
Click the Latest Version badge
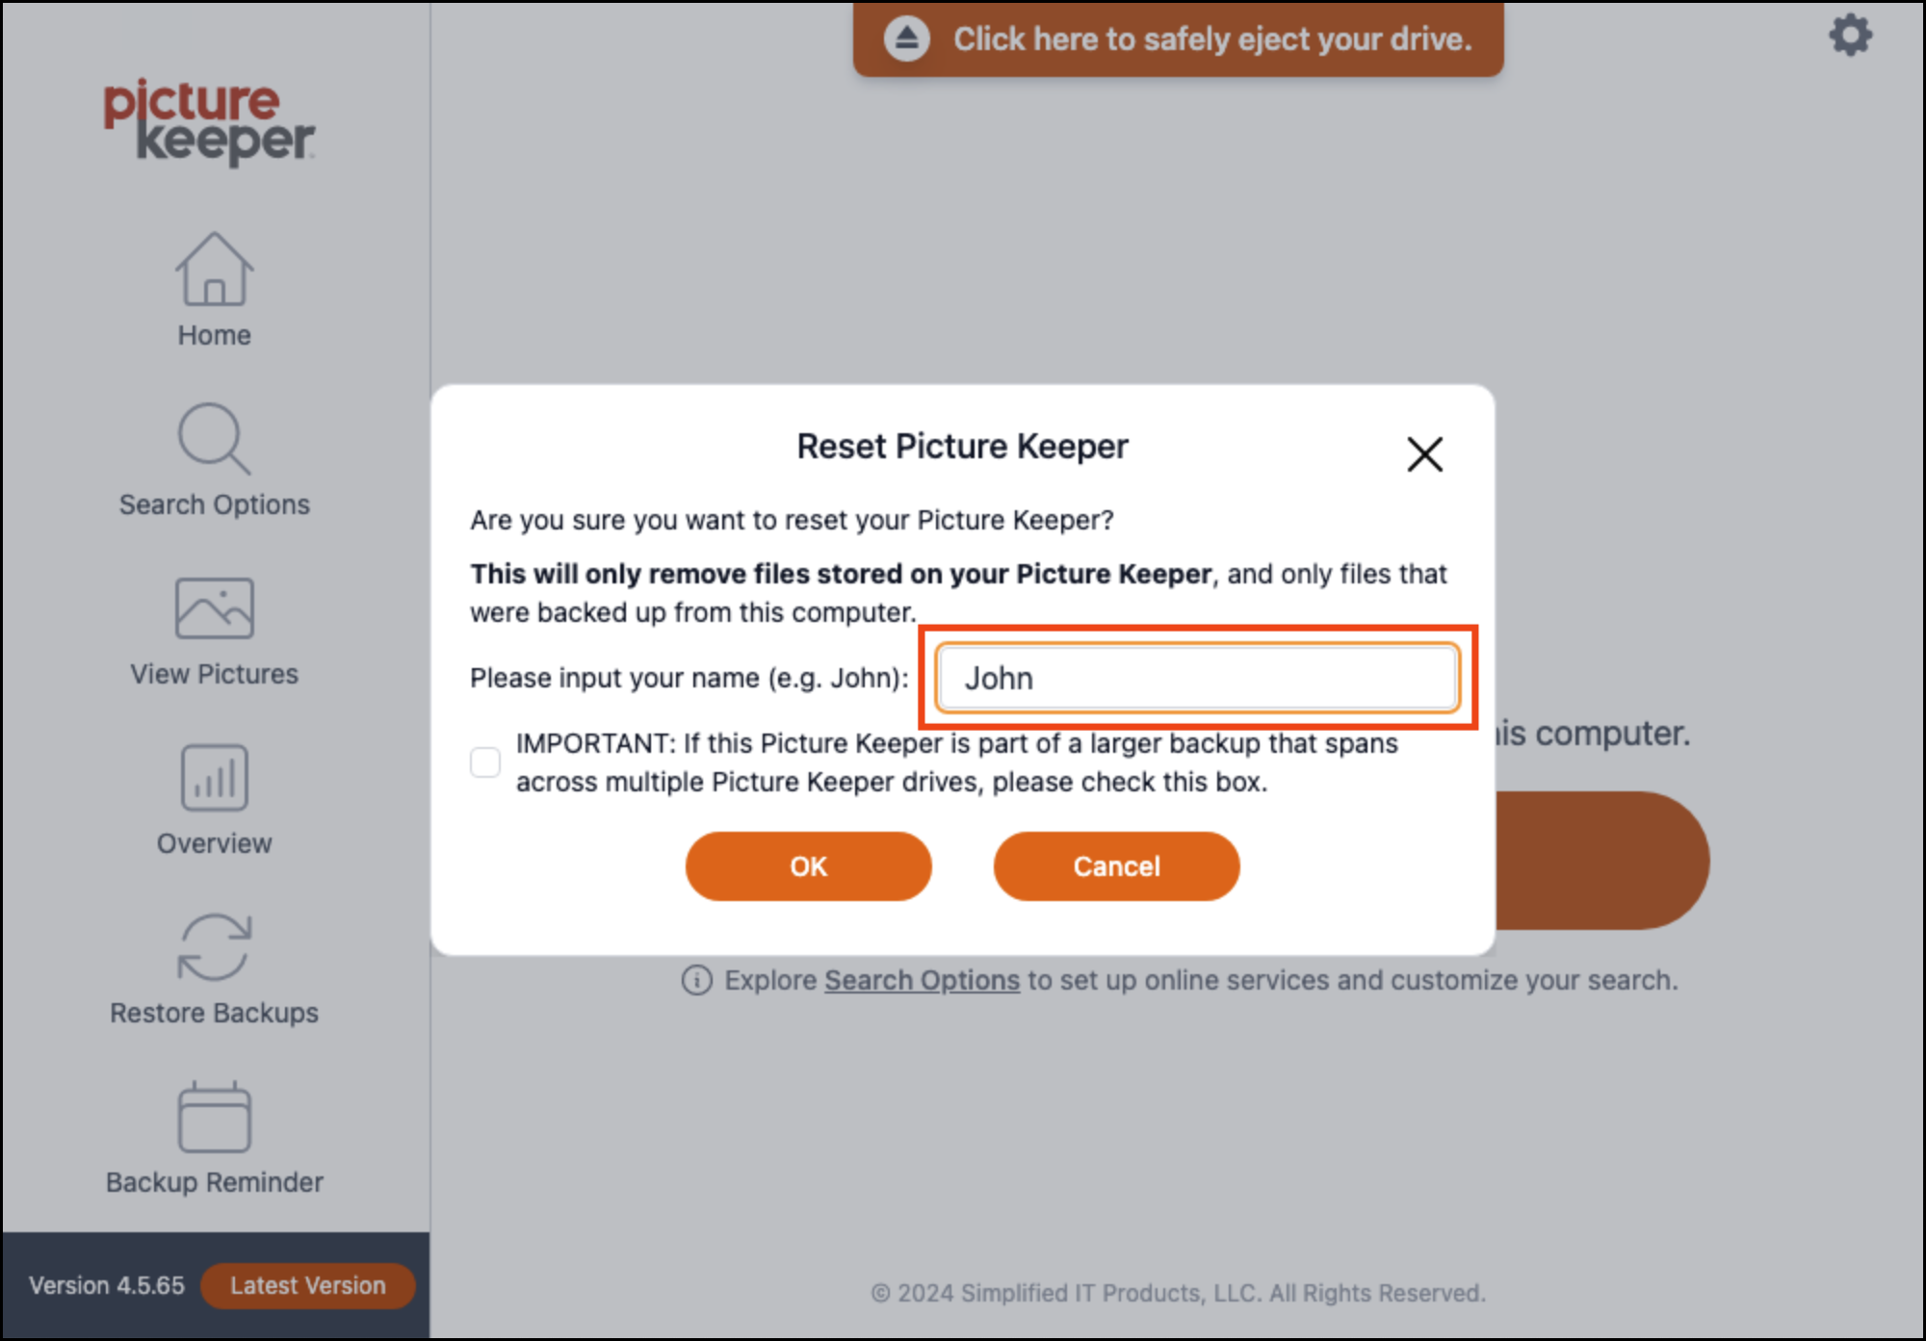307,1285
